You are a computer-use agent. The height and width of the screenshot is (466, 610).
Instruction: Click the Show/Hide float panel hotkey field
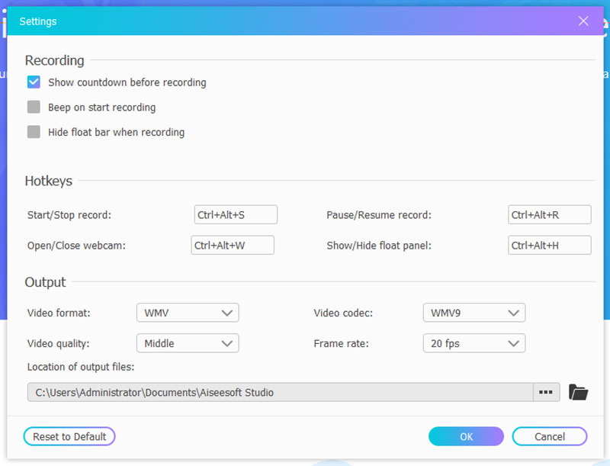550,245
